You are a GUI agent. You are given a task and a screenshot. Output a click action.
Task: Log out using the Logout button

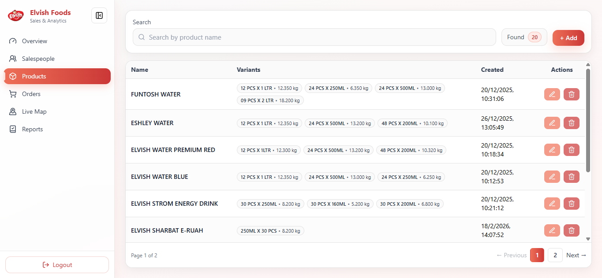pos(57,265)
